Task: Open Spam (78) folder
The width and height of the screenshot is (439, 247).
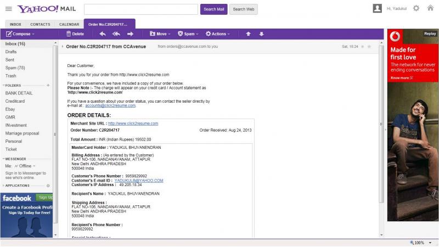Action: 15,68
